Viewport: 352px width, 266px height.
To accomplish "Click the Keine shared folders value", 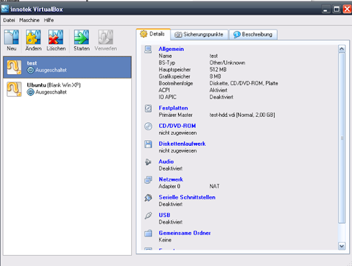I will 165,240.
